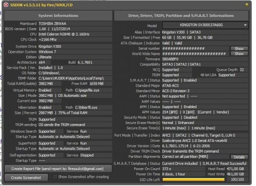Select SSD Life Left value 100/100
The image size is (256, 186).
[x=237, y=179]
